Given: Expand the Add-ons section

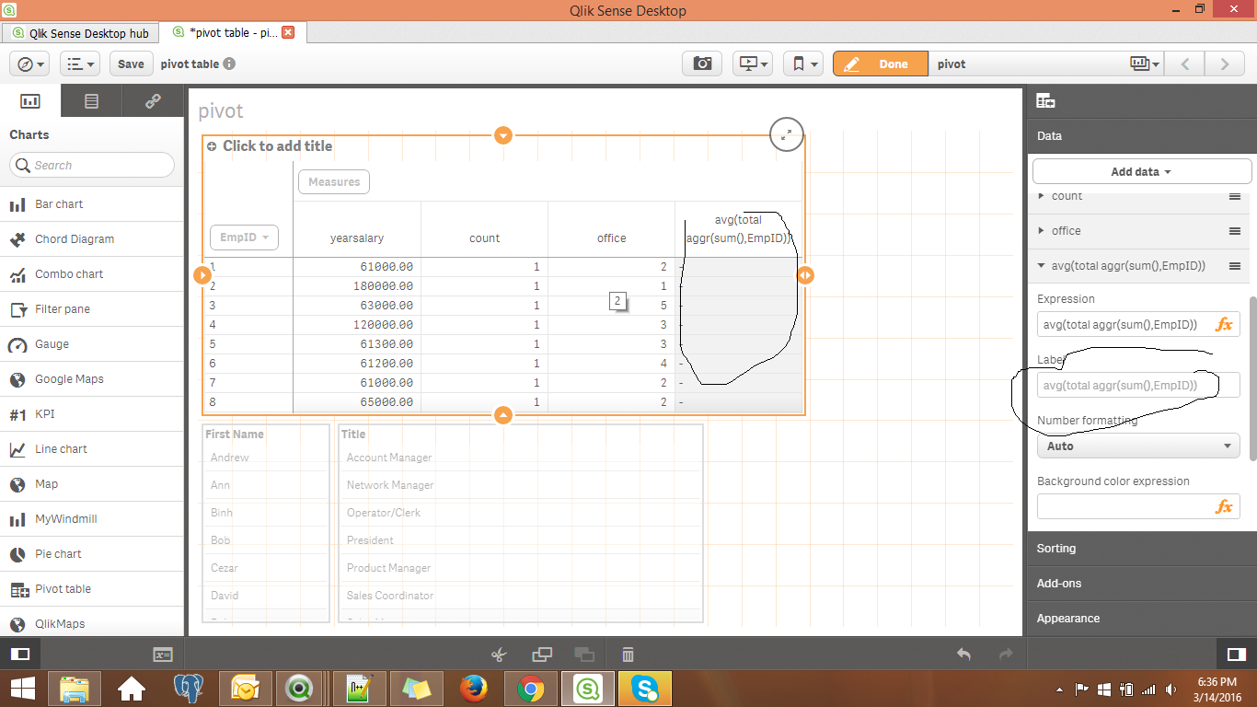Looking at the screenshot, I should 1142,583.
